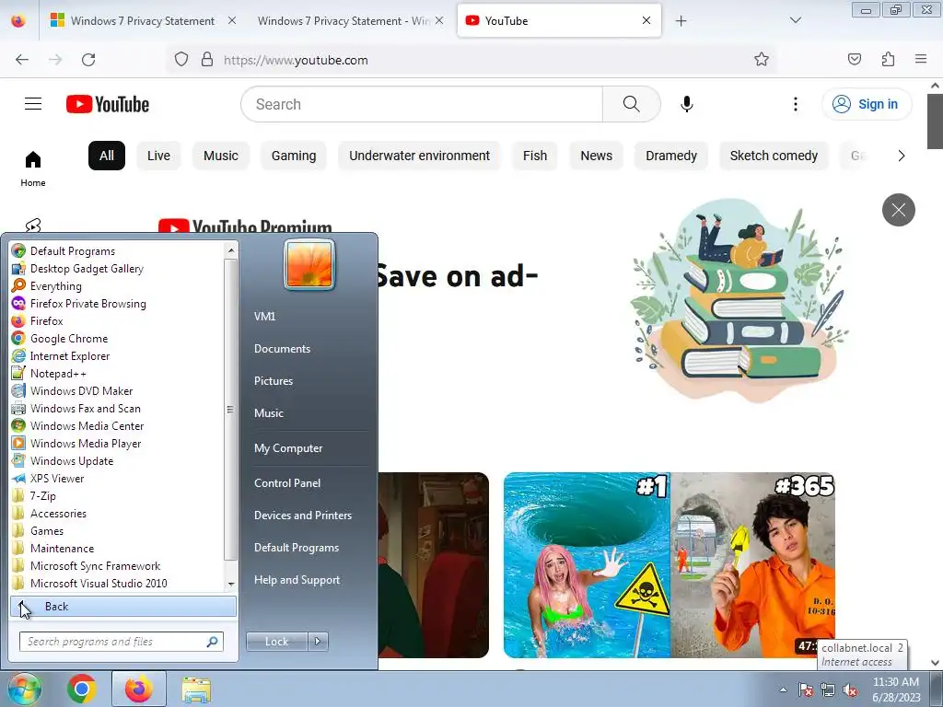Open Documents from the Start menu

point(282,349)
